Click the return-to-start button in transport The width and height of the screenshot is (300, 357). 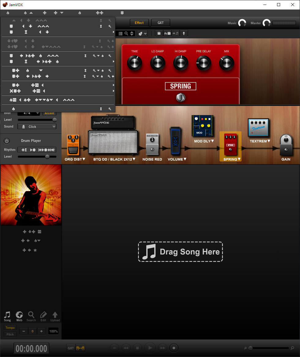(114, 348)
